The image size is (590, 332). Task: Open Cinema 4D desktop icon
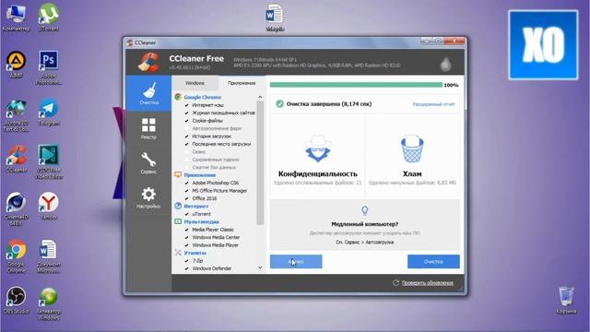tap(16, 209)
